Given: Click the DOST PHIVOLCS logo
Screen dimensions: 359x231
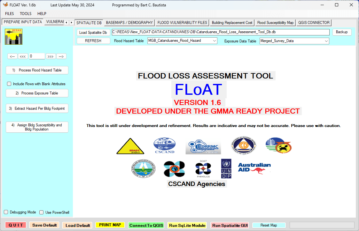Looking at the screenshot, I should (x=203, y=169).
